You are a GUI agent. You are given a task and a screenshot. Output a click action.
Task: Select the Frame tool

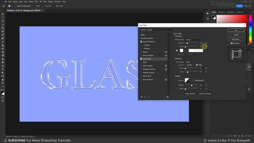[3, 31]
